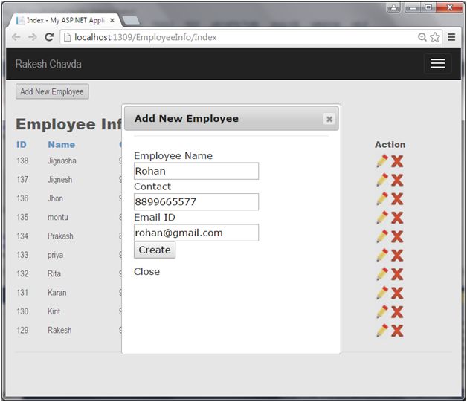Focus the Contact field with 8899665577

196,202
